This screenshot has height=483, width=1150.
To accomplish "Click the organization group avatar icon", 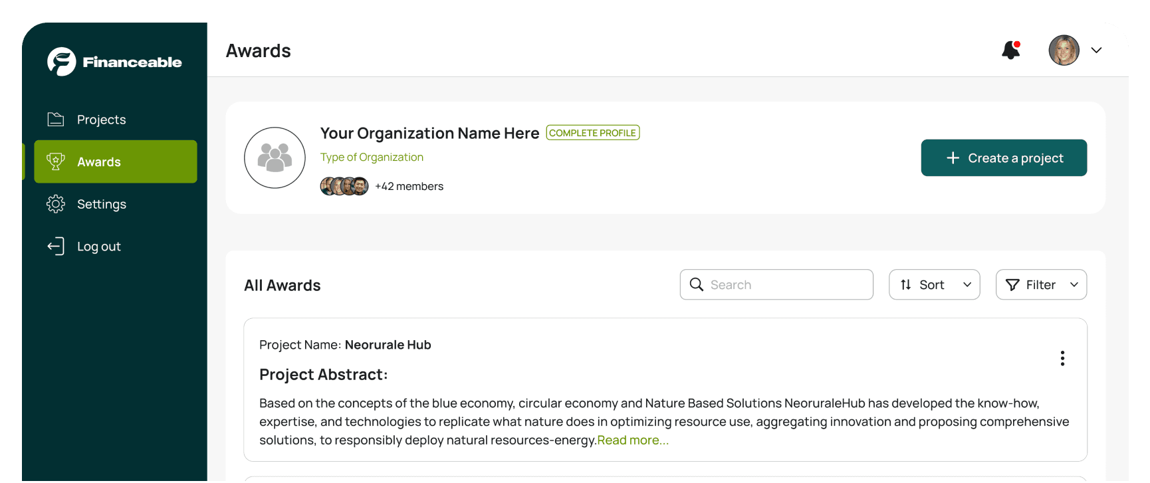I will (x=275, y=158).
